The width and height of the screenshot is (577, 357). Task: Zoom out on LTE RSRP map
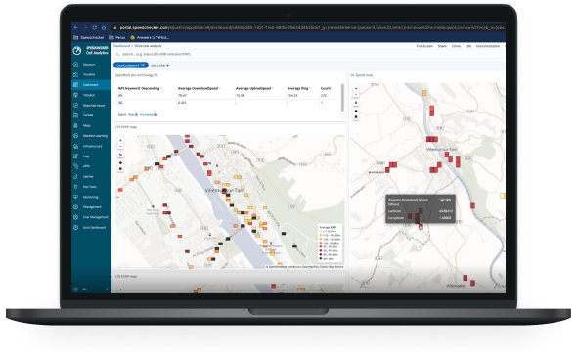click(120, 146)
